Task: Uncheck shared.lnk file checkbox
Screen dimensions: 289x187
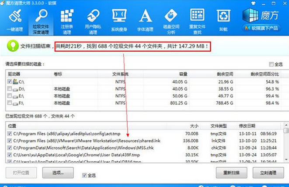Action: (x=9, y=141)
